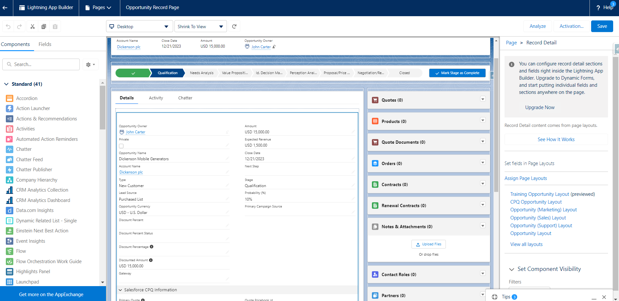Click the copy icon in toolbar

click(44, 27)
